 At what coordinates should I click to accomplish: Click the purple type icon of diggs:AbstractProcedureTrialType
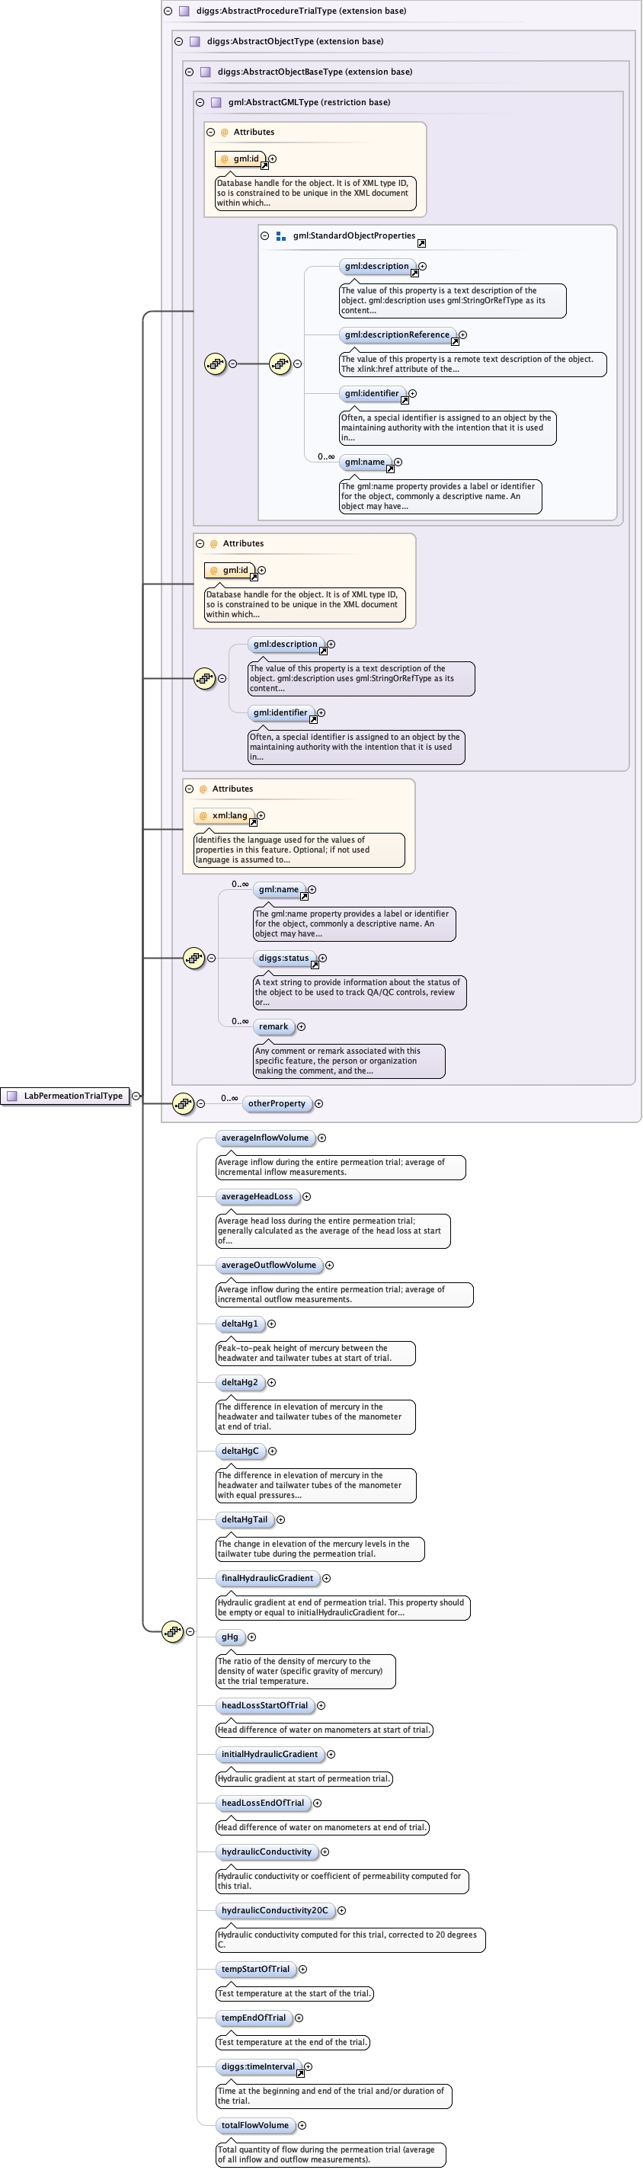[x=184, y=11]
